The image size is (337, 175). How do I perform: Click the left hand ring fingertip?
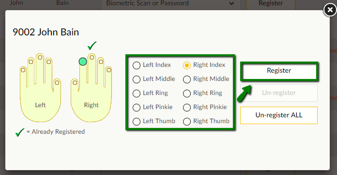pos(31,62)
